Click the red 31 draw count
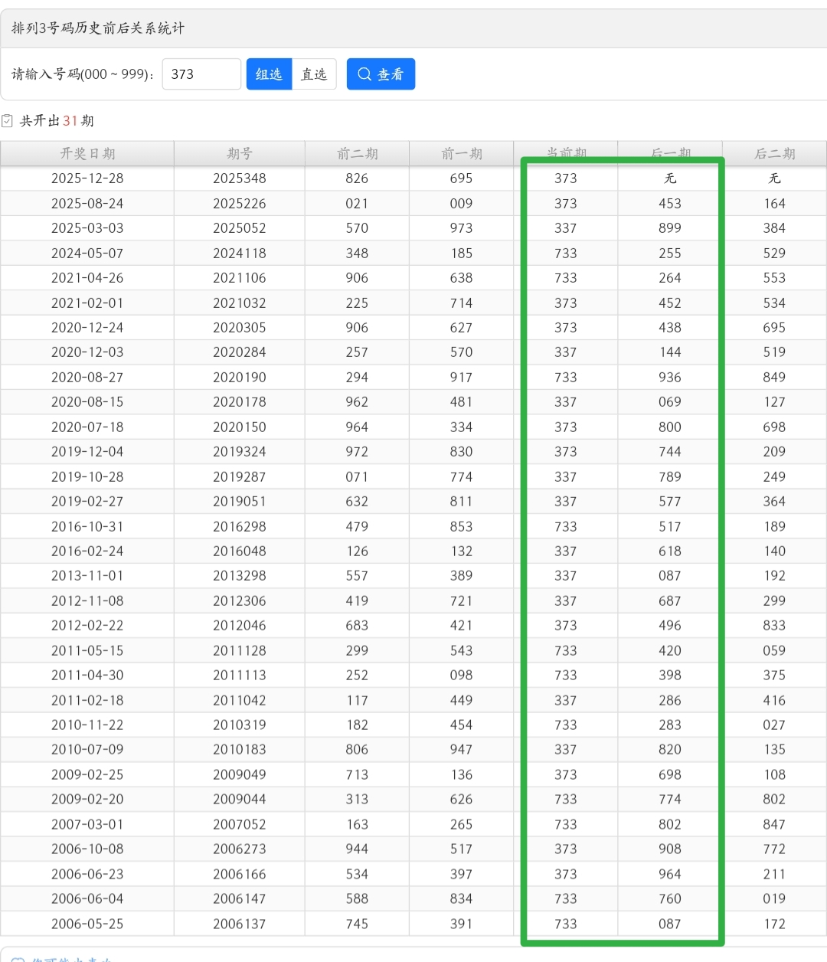 [70, 121]
